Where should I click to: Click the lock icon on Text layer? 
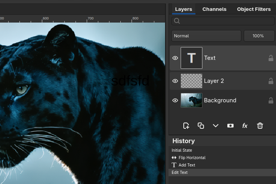pyautogui.click(x=271, y=58)
